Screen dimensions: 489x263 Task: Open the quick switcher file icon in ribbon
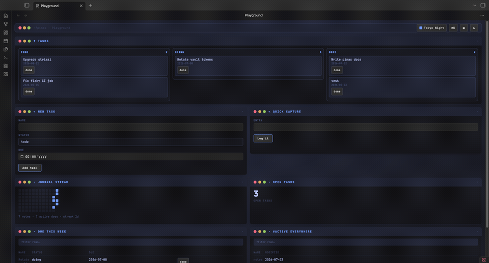point(6,16)
